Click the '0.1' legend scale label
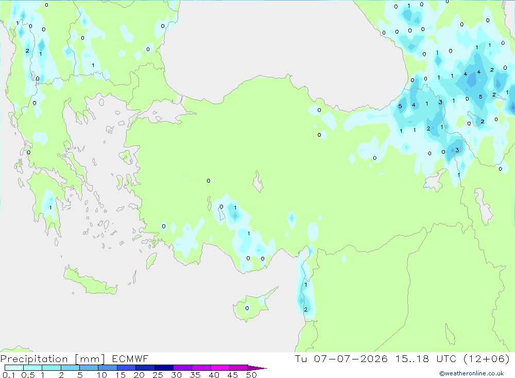 (x=9, y=375)
